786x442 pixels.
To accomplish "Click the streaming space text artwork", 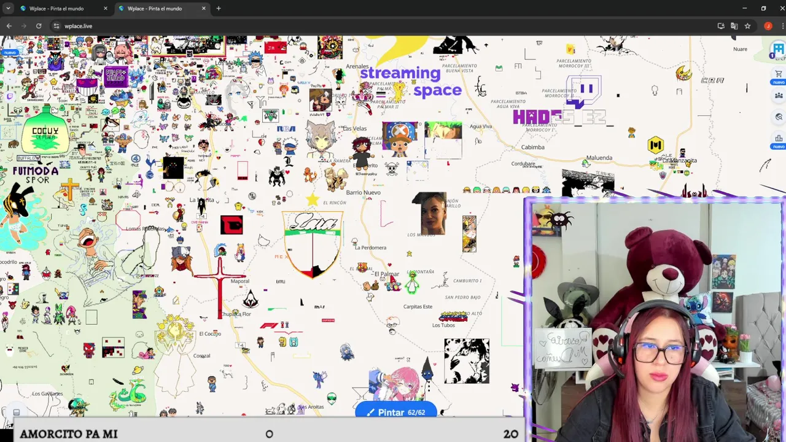I will tap(411, 82).
